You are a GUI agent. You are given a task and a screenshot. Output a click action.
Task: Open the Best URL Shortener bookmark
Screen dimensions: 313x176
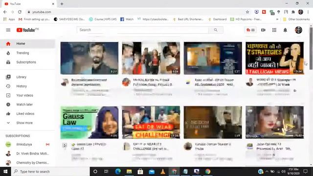click(x=188, y=19)
